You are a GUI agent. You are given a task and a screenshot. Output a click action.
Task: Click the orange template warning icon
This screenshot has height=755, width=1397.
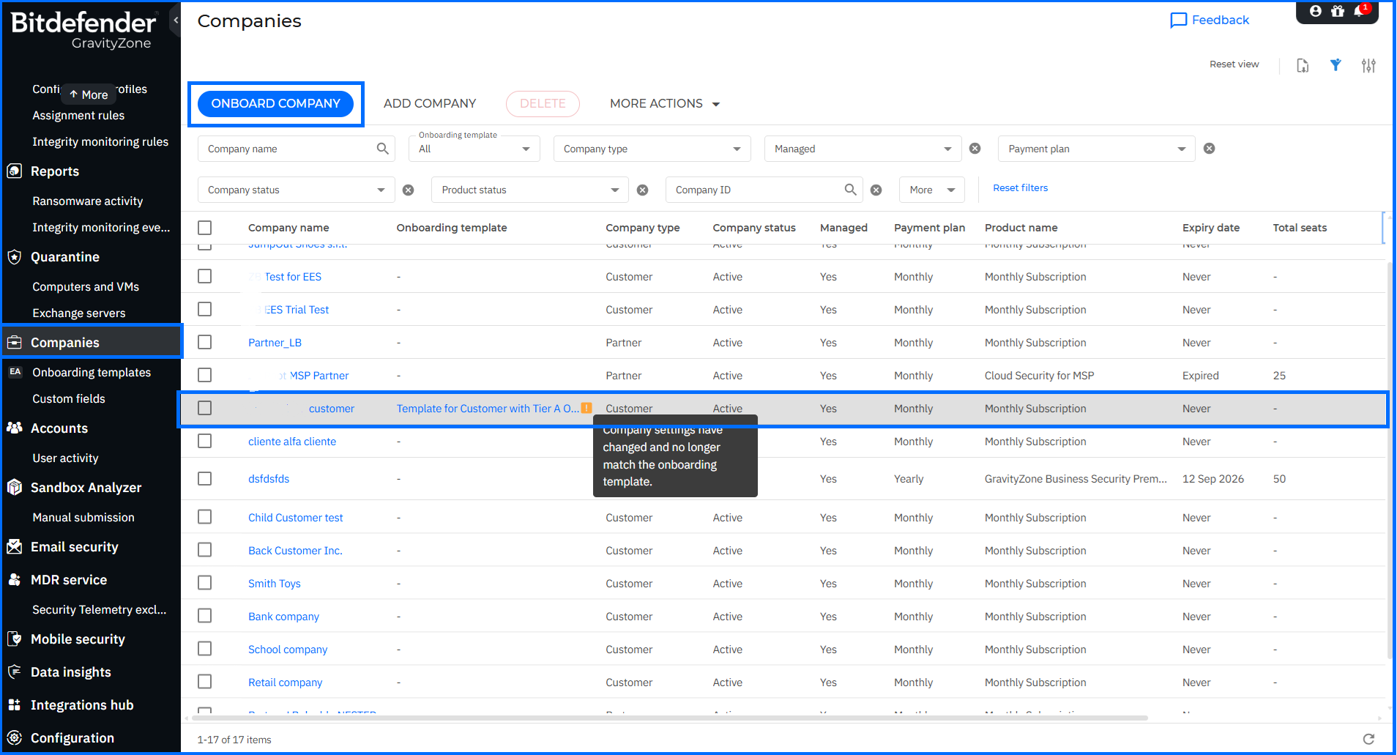click(x=586, y=408)
